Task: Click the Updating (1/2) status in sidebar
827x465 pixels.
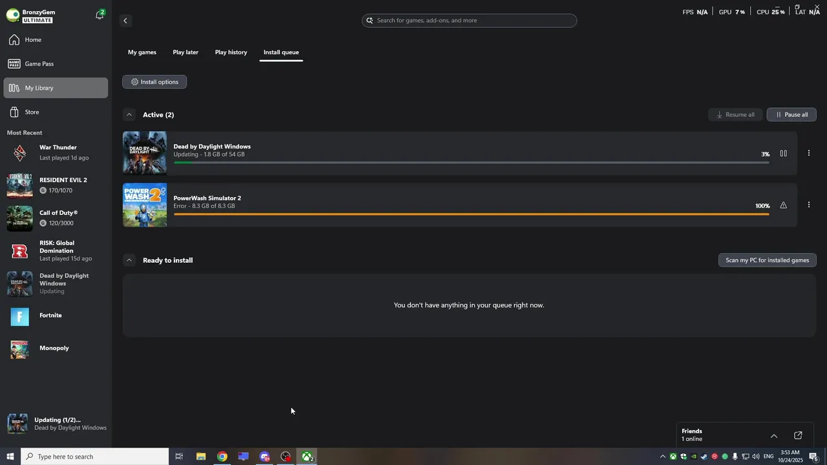Action: click(x=57, y=424)
